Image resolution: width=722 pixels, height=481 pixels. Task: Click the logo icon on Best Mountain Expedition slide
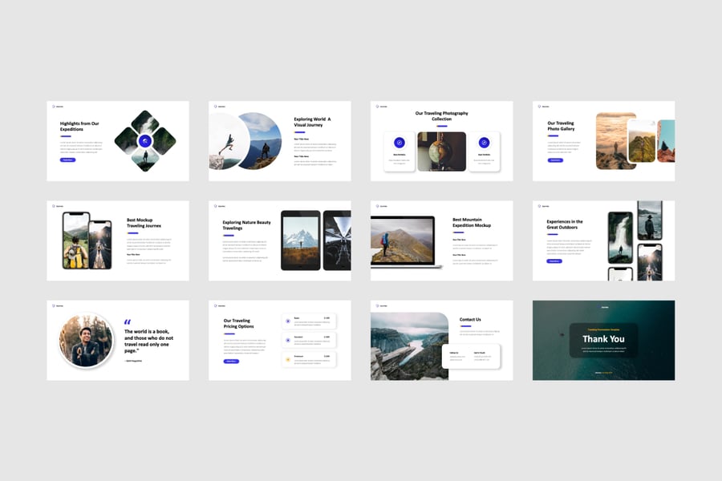pos(377,206)
